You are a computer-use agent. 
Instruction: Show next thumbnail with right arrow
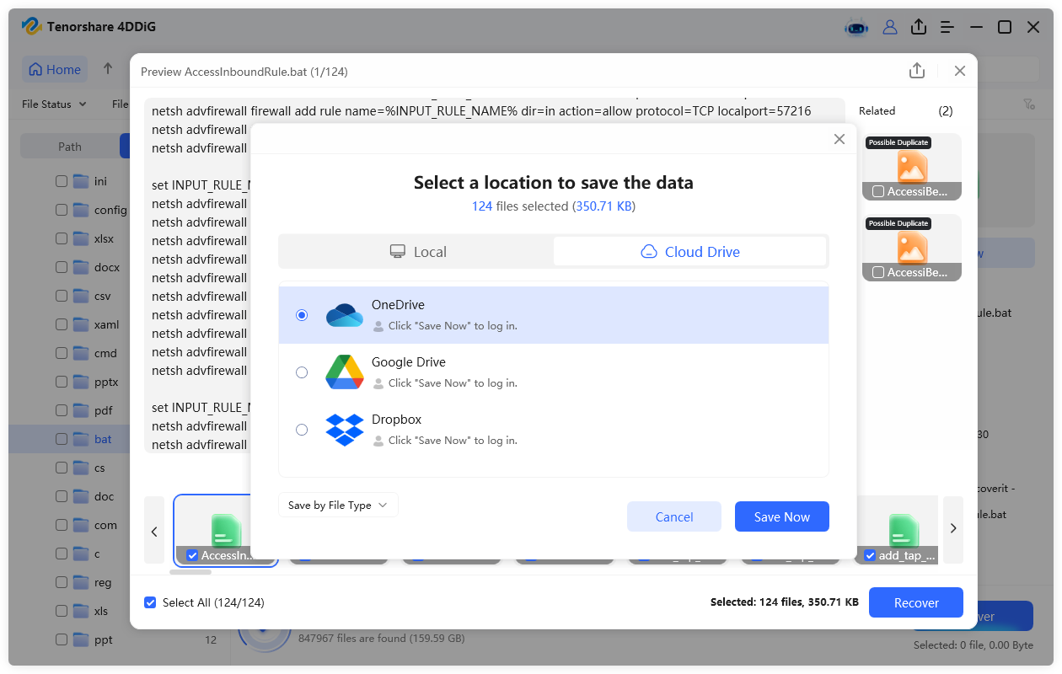[x=953, y=529]
